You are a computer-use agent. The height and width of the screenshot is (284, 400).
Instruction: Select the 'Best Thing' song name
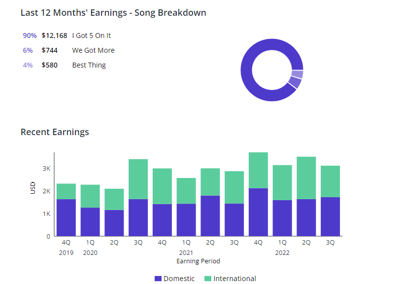89,65
